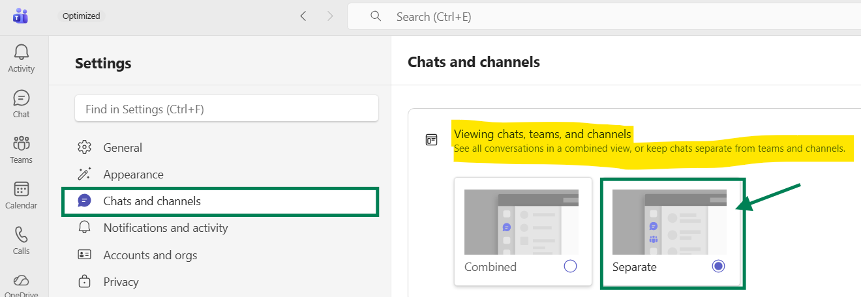Click the Privacy lock icon
The width and height of the screenshot is (861, 297).
coord(84,282)
